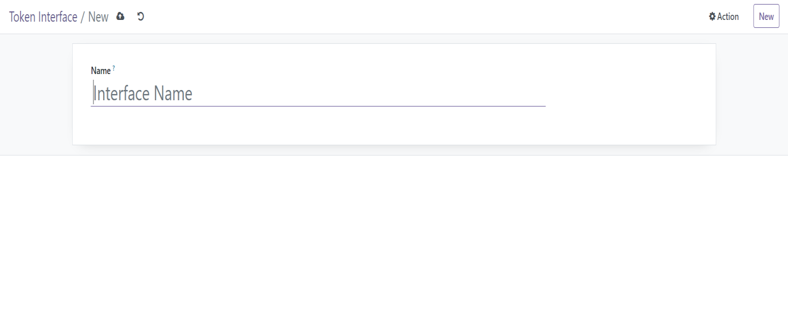Open the Action dropdown menu

click(x=724, y=17)
